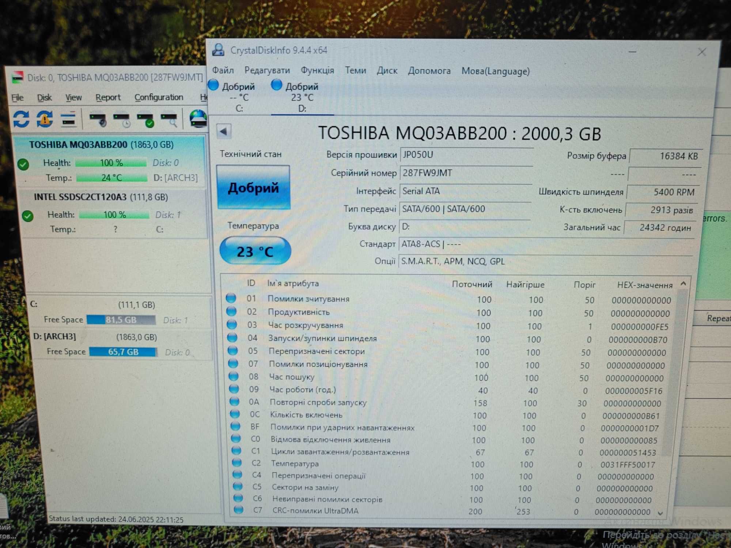Open the Configuration menu in Hard Disk Sentinel

pos(159,97)
